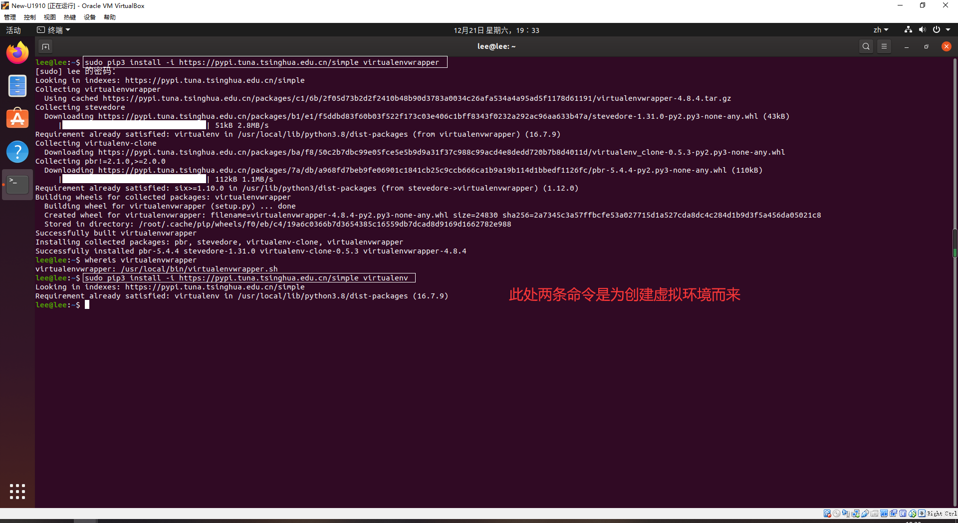Click VirtualBox hard disk activity indicator

point(827,514)
